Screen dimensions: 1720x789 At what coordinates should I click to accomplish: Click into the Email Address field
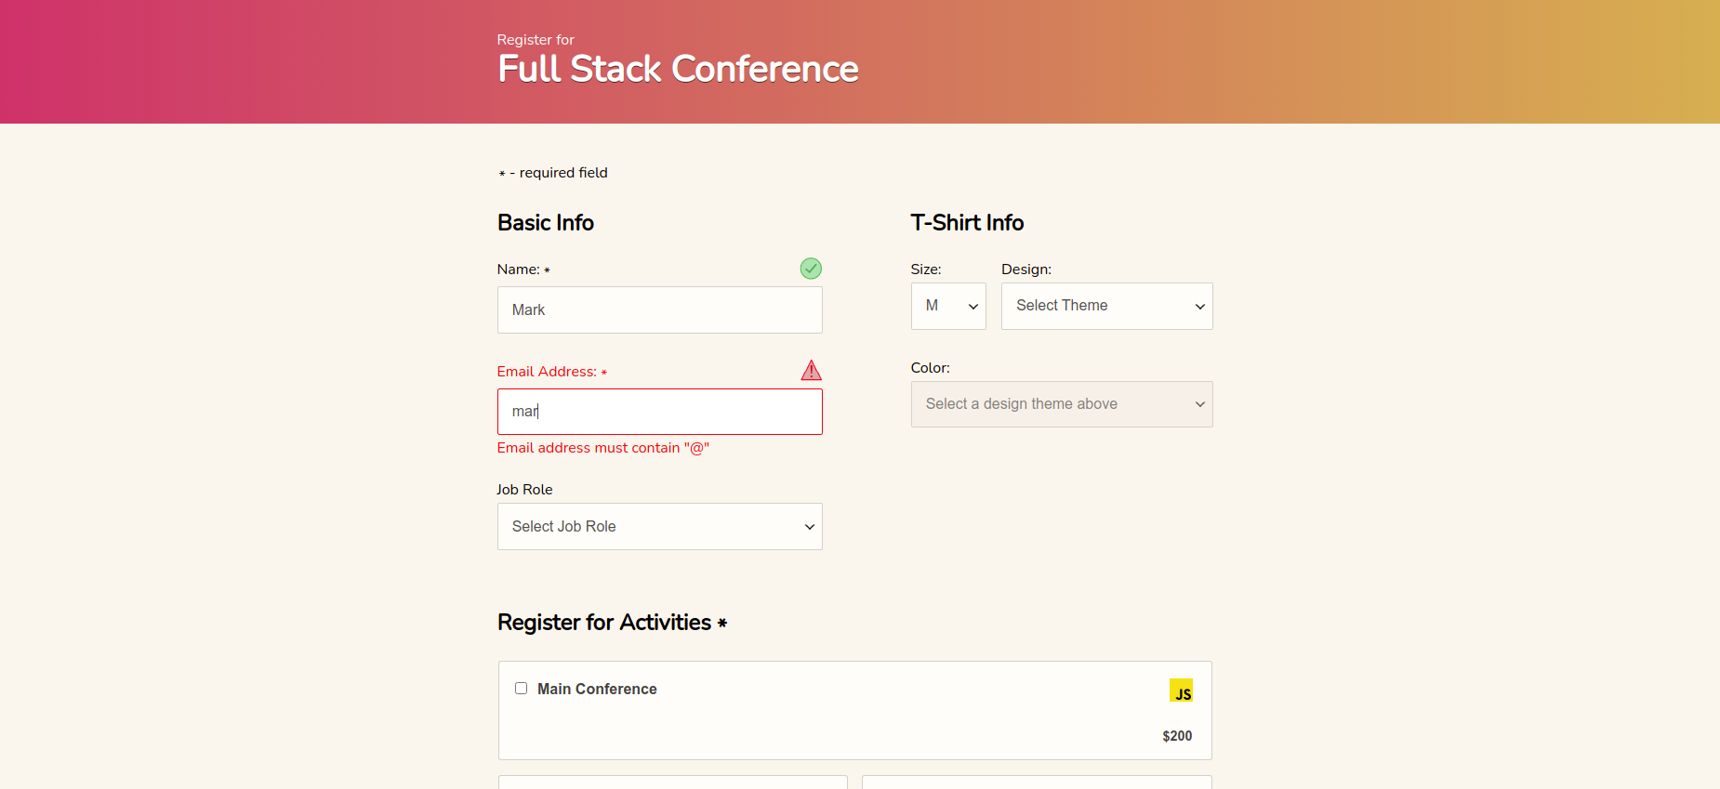659,412
